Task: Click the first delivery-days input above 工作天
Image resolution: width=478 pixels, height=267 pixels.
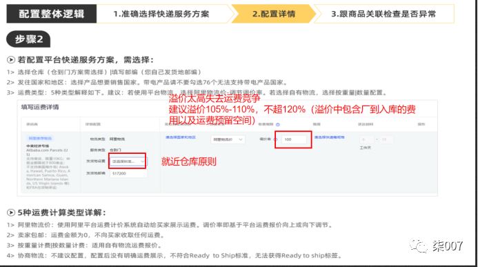Action: tap(368, 139)
